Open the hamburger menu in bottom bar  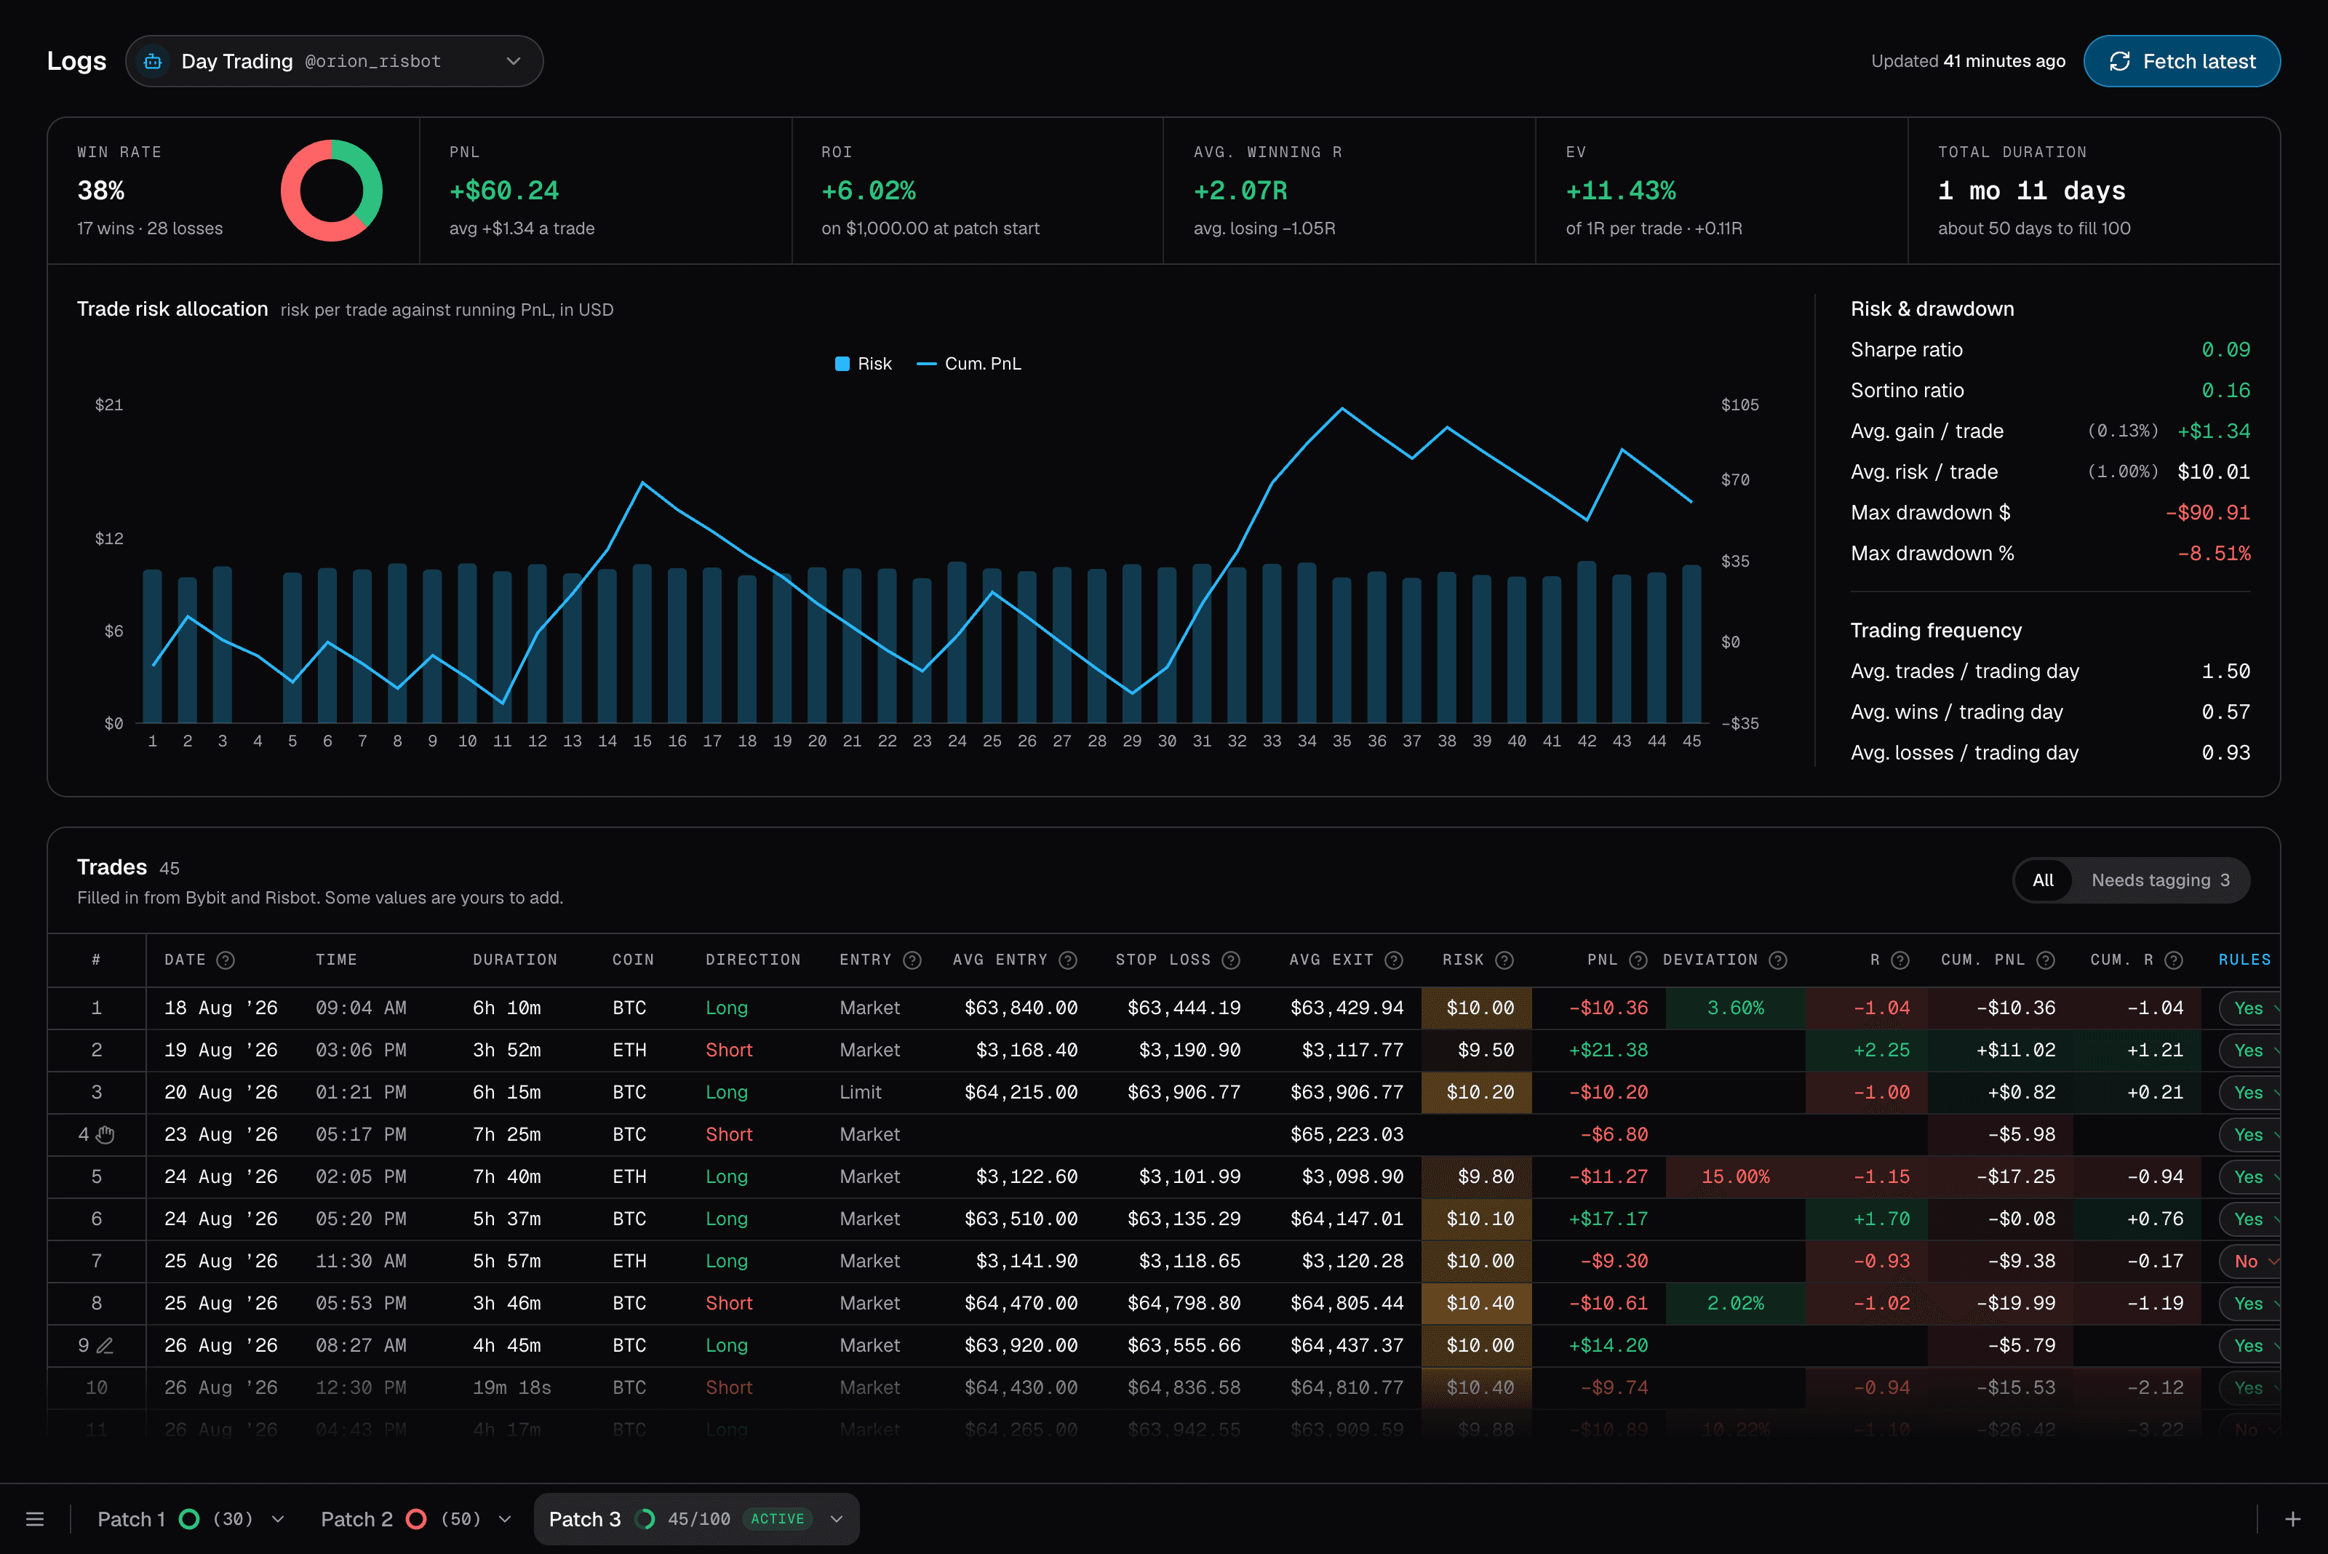(35, 1519)
